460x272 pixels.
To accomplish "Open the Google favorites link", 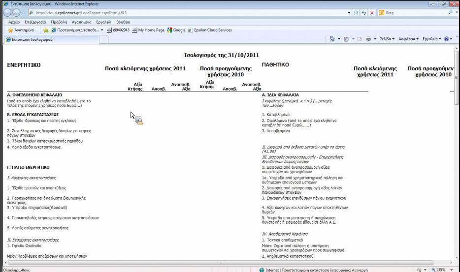I will tap(176, 30).
